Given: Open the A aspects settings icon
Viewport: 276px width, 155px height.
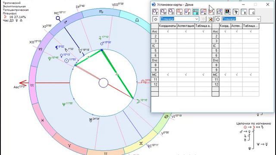Looking at the screenshot, I should coord(204,12).
